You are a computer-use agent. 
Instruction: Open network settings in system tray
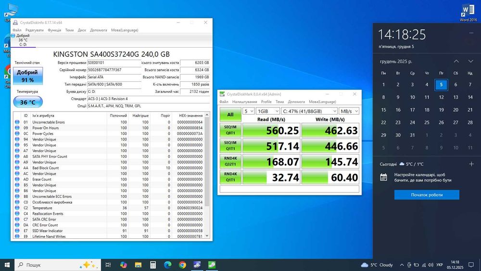pyautogui.click(x=424, y=265)
